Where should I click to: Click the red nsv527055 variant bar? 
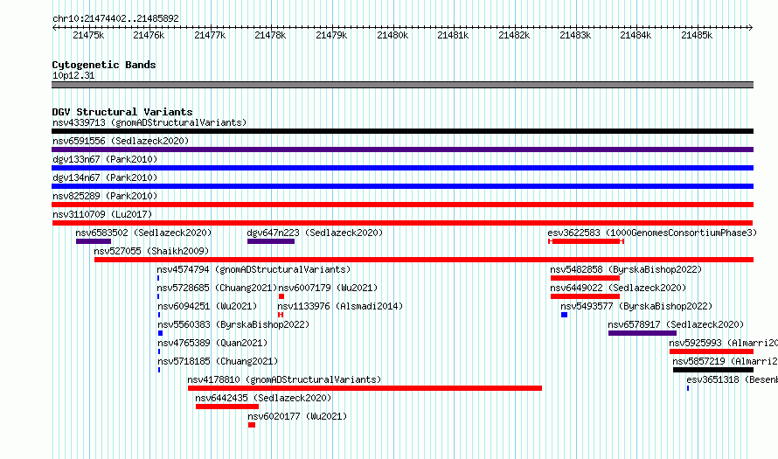[424, 260]
